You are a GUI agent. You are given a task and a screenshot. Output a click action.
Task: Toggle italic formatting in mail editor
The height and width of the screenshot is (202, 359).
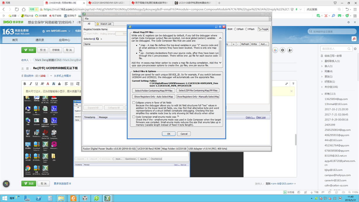tap(31, 84)
